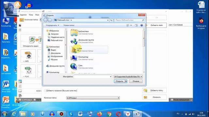Open the picture category in Format Factory sidebar

point(20,81)
